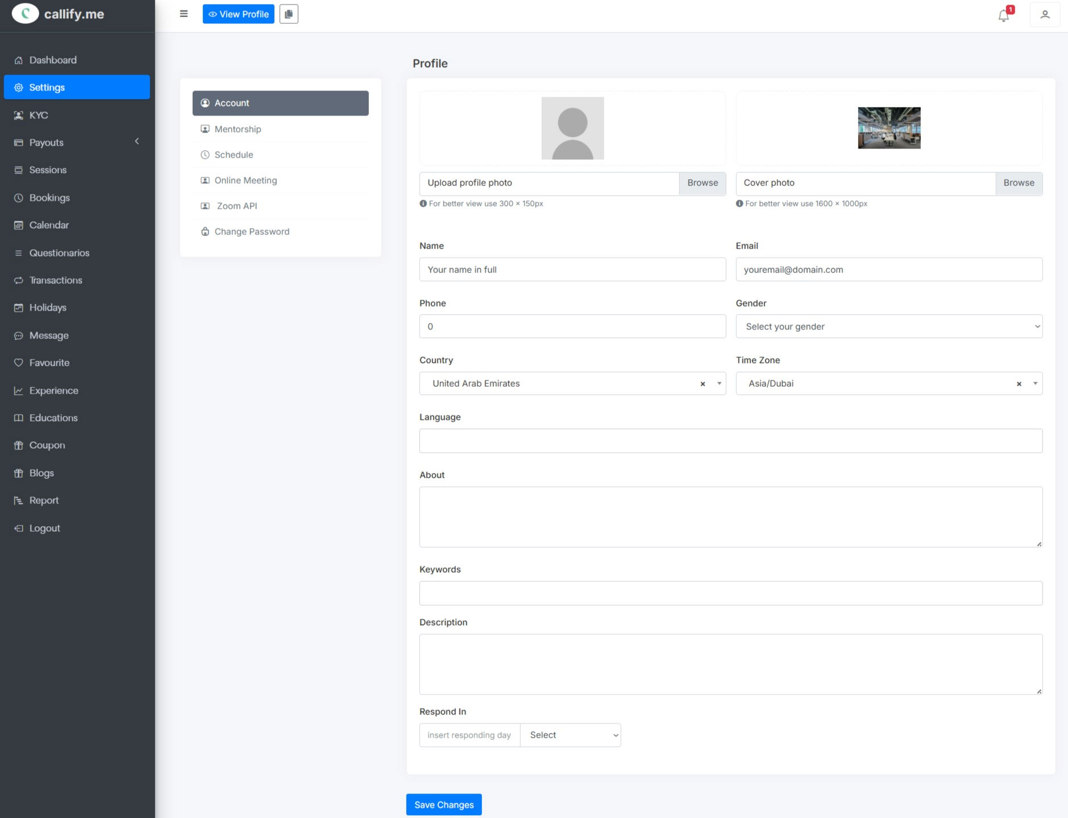Click the Questionarios list icon
This screenshot has width=1068, height=818.
point(19,253)
